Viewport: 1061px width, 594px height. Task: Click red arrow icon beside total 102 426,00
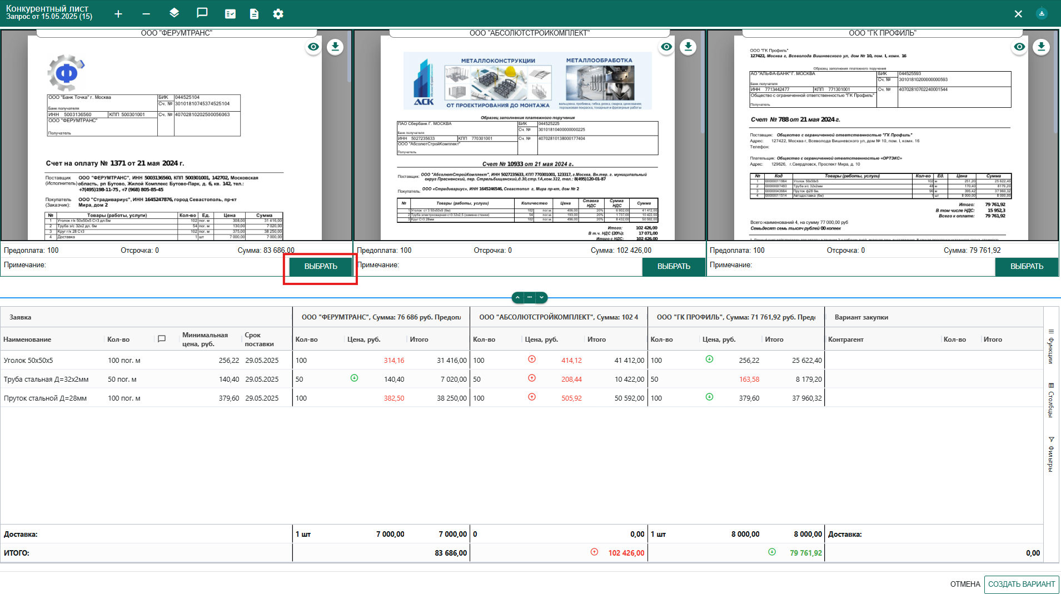pos(594,552)
